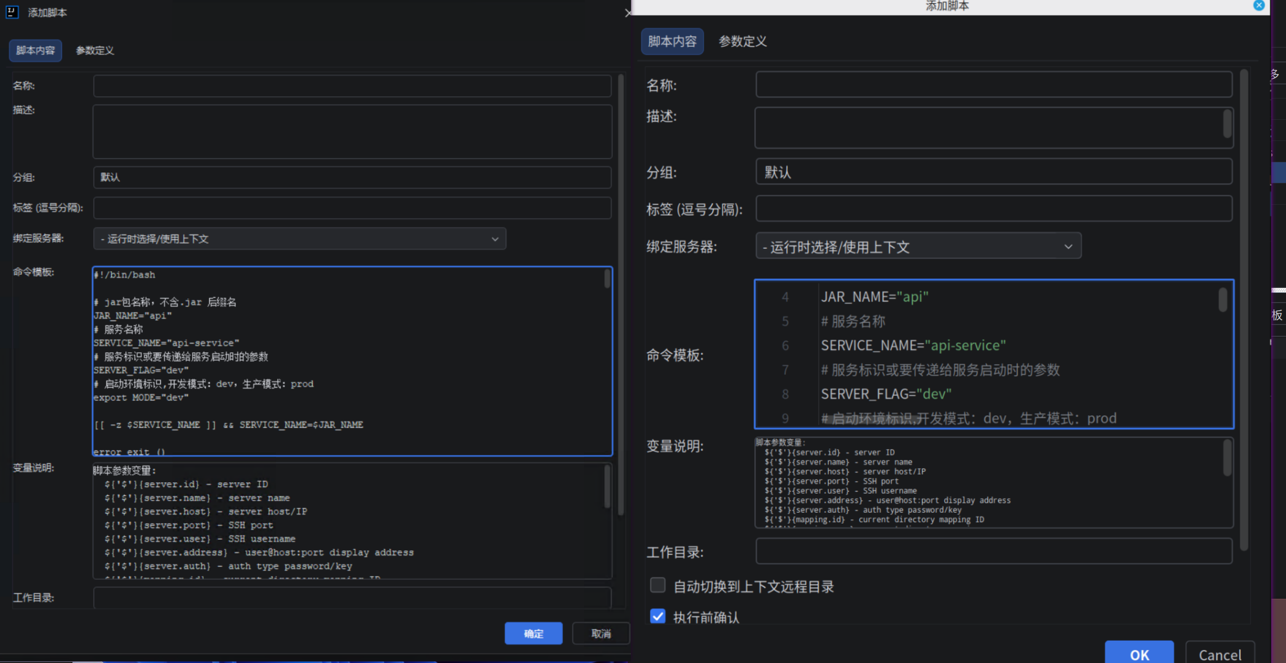Open 参数定义 tab in right dialog
Image resolution: width=1286 pixels, height=663 pixels.
[742, 41]
